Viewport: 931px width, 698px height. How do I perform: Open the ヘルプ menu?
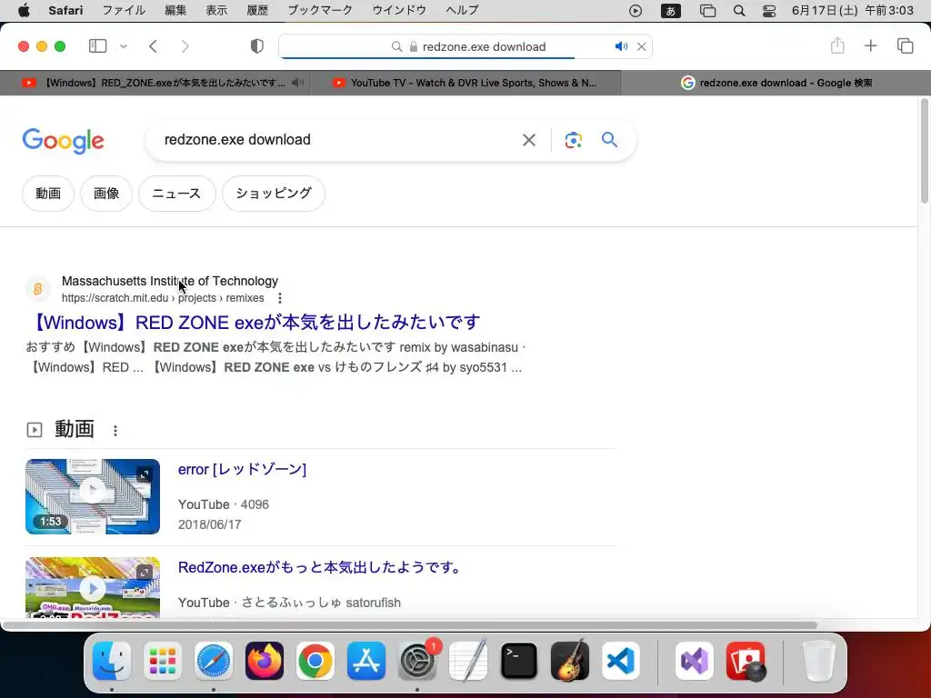pos(462,10)
